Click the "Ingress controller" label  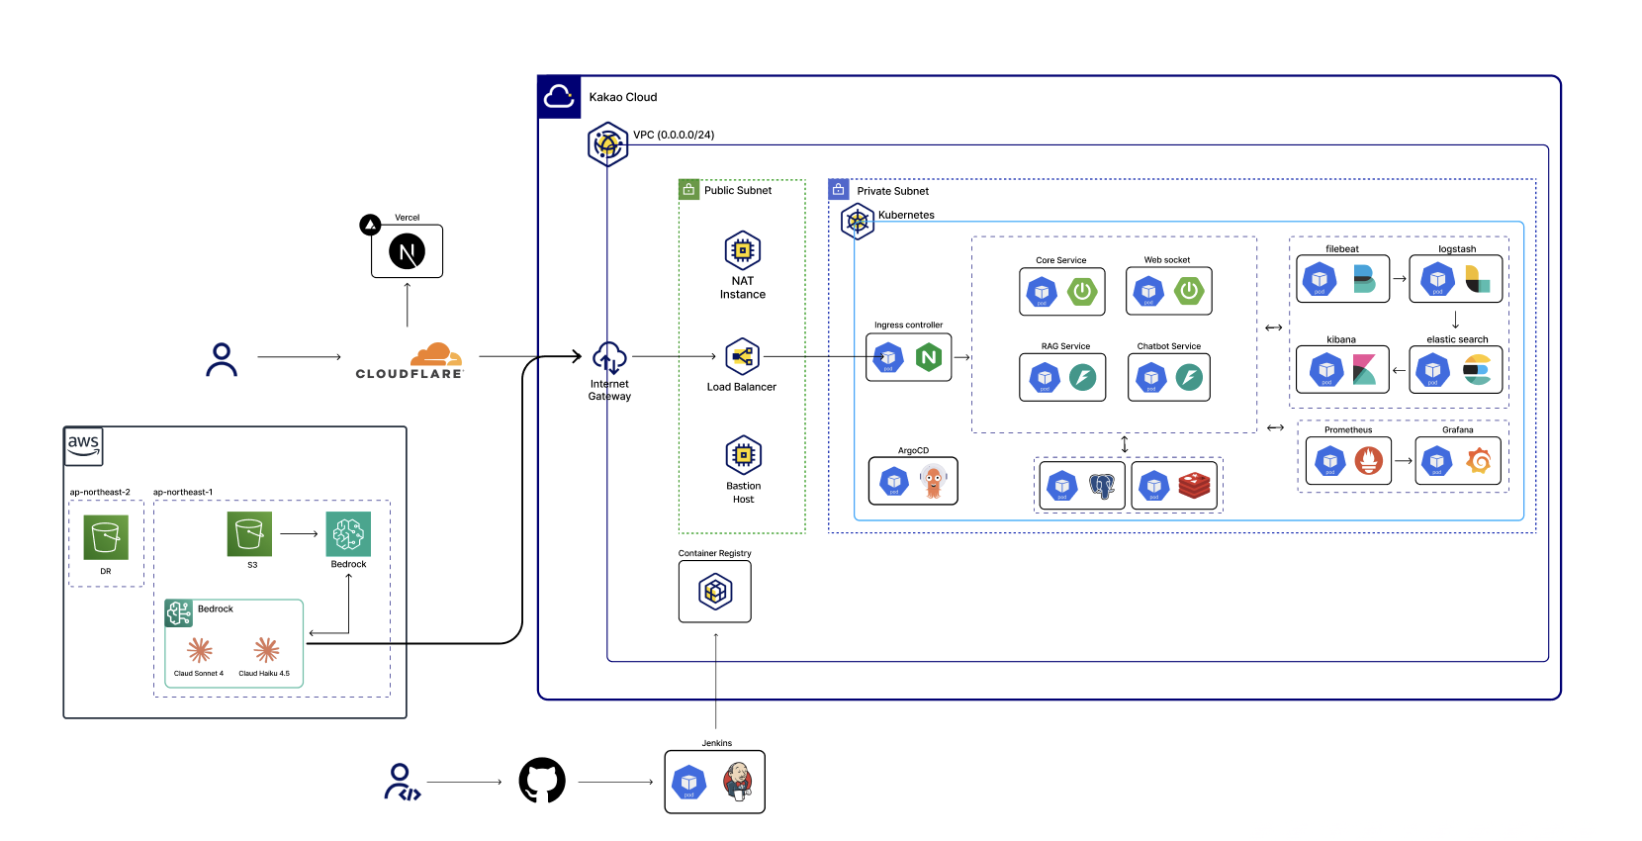coord(909,325)
